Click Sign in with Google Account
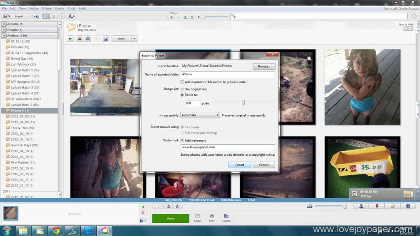Screen dimensions: 420x236 (x=401, y=8)
